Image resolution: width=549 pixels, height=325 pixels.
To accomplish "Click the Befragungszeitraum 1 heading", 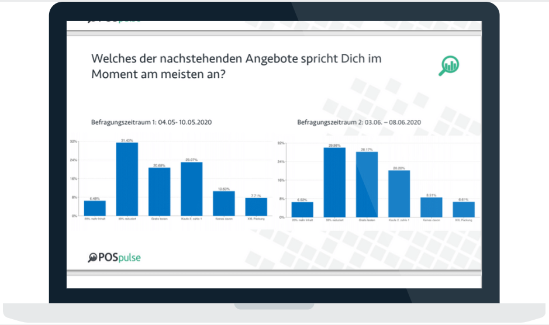I will (x=151, y=122).
